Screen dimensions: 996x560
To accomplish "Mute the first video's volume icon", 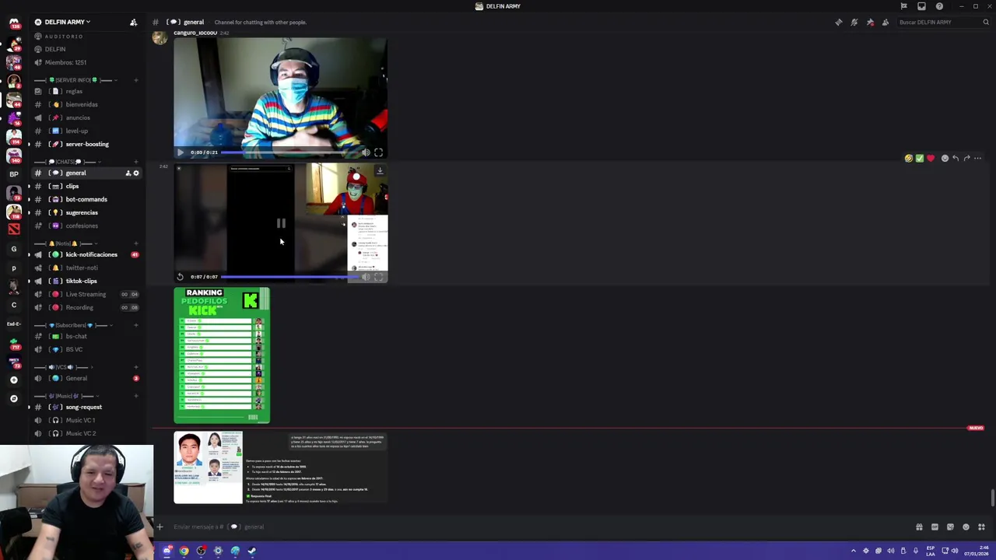I will coord(366,152).
